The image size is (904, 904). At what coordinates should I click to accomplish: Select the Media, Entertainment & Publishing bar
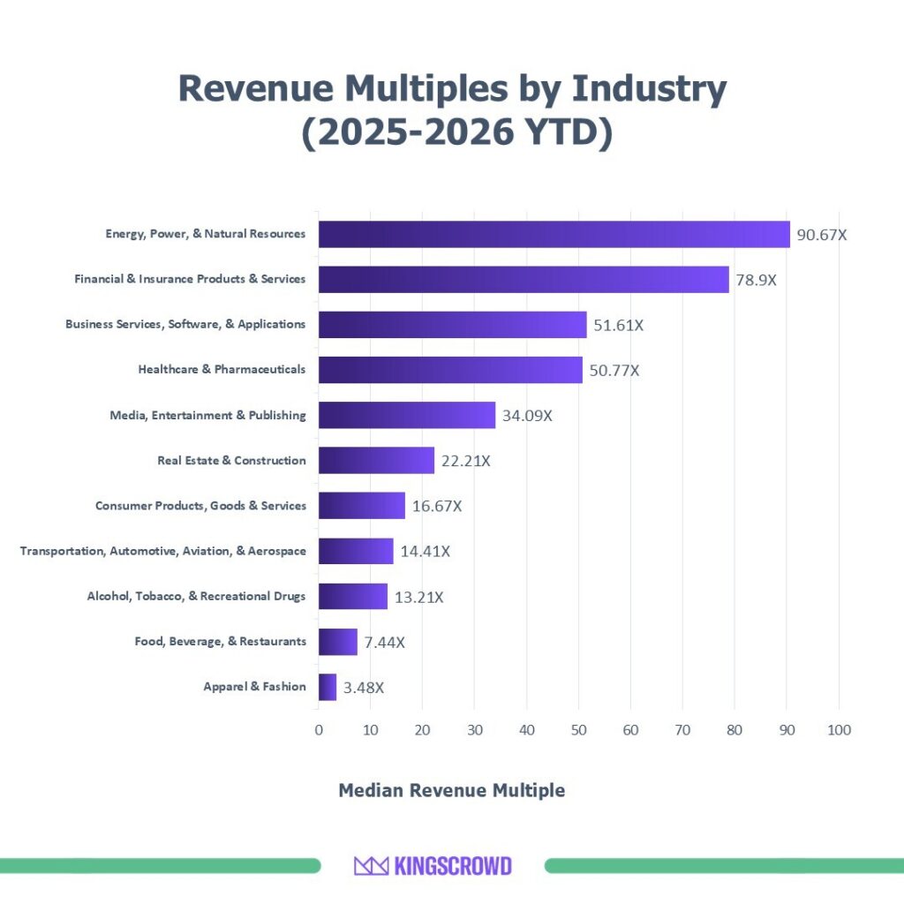tap(407, 415)
